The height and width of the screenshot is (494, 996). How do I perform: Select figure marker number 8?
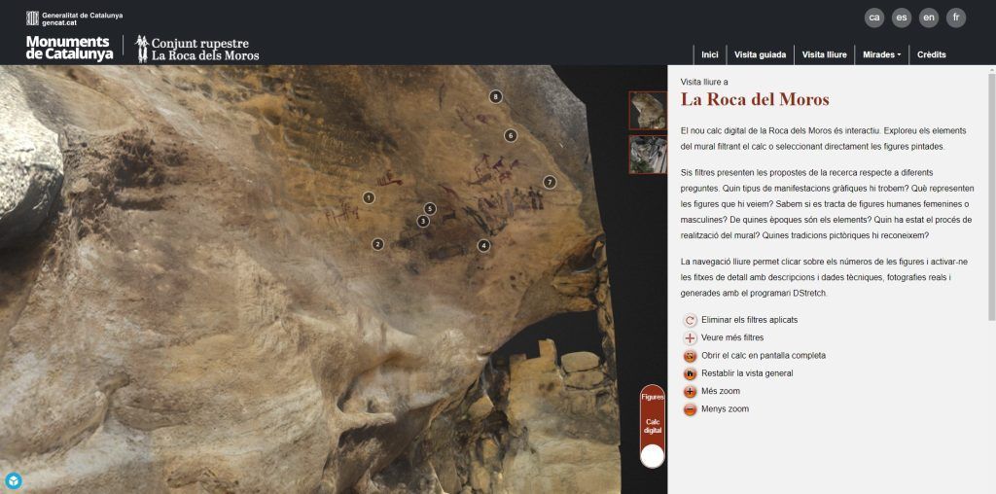[x=496, y=96]
